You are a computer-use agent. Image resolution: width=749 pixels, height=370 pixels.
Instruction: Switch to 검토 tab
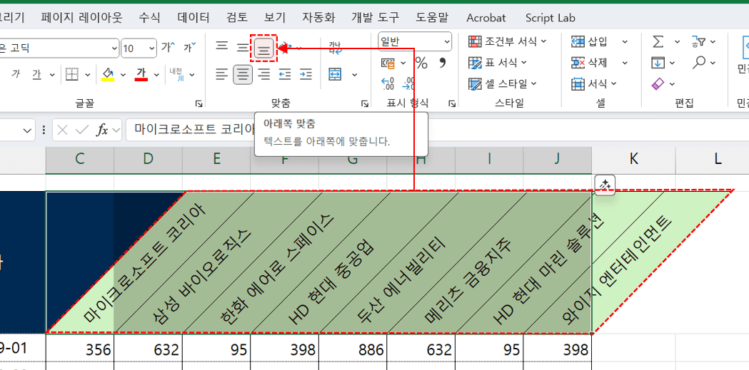click(x=237, y=18)
